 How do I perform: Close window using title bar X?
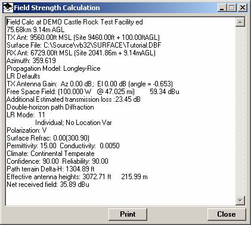(243, 8)
